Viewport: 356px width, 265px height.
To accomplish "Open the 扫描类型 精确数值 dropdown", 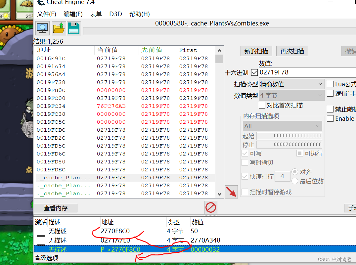I will (x=292, y=84).
